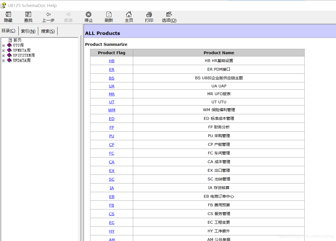Screen dimensions: 336x241
Task: Click the 'BS U8BI企业版供应链主题' cell
Action: pos(219,78)
